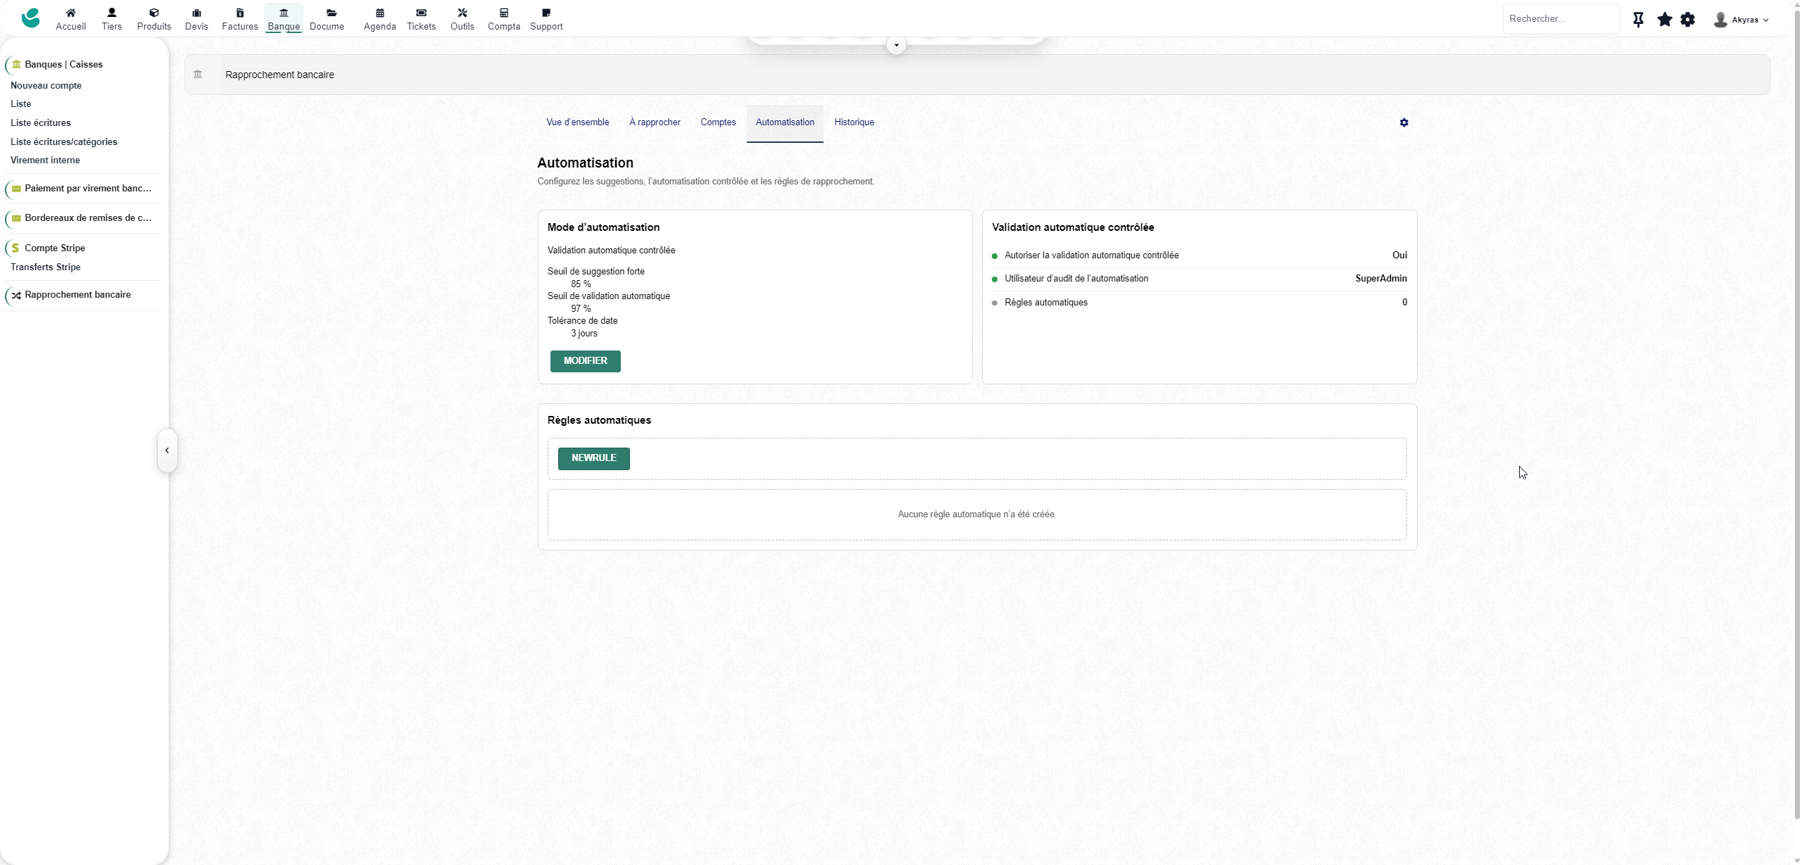Screen dimensions: 1802x865
Task: Expand the top center dropdown arrow
Action: 896,45
